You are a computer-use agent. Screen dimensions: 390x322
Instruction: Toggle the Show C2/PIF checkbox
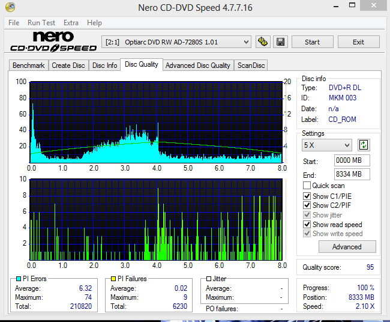click(307, 205)
